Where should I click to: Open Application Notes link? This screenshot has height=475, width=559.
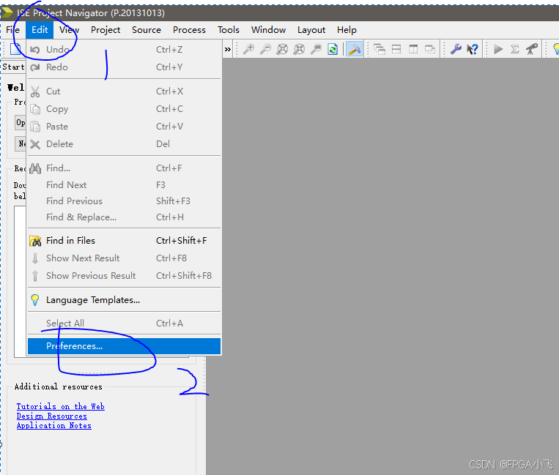pyautogui.click(x=53, y=425)
